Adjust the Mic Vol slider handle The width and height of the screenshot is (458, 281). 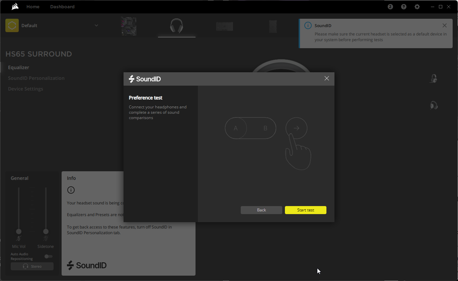click(19, 231)
